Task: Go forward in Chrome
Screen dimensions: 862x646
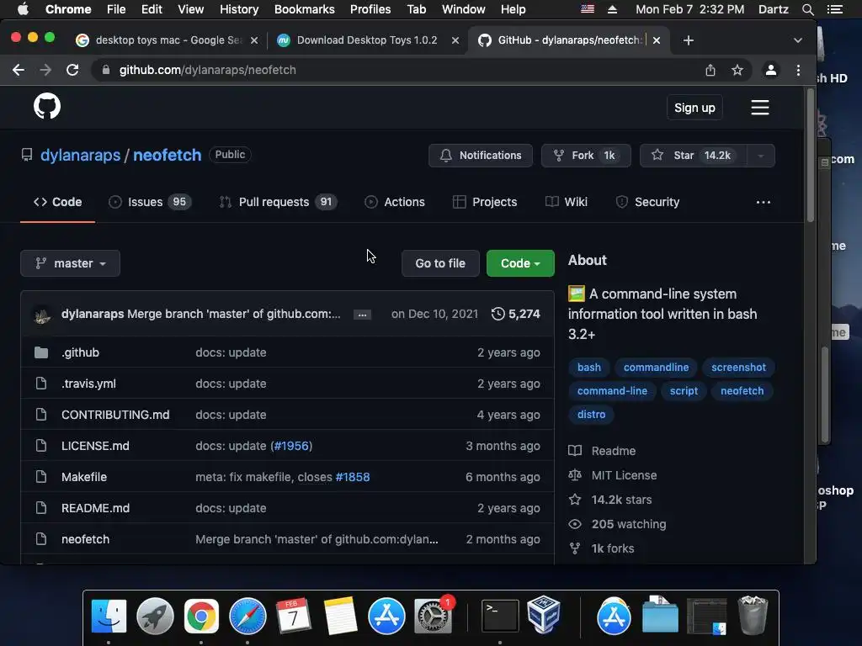Action: tap(45, 70)
